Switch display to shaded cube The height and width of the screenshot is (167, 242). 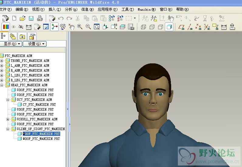tap(169, 27)
